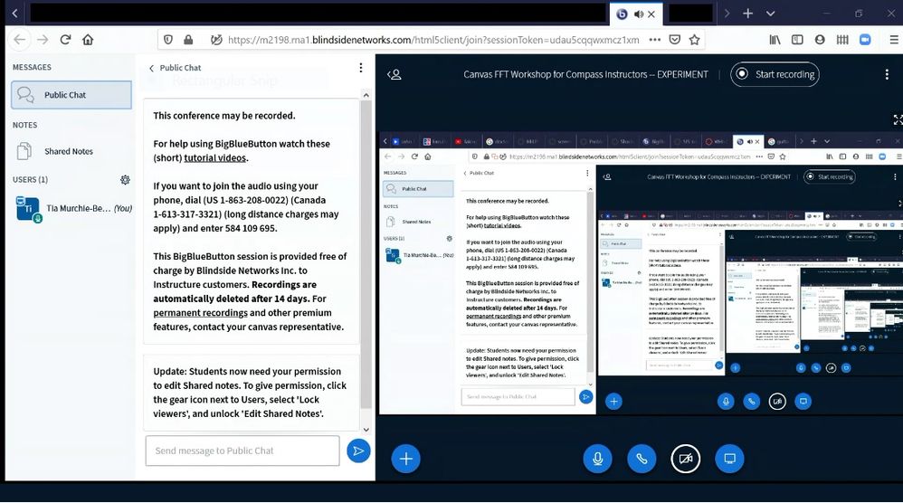Toggle screen sharing
903x503 pixels.
[729, 459]
